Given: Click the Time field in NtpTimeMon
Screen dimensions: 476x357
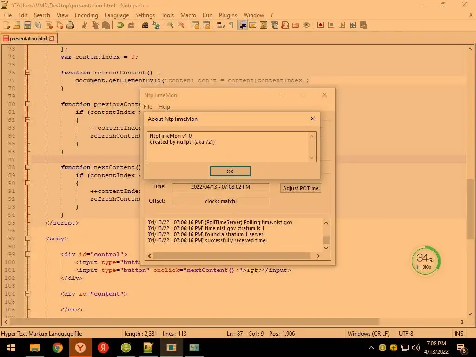Looking at the screenshot, I should [220, 187].
